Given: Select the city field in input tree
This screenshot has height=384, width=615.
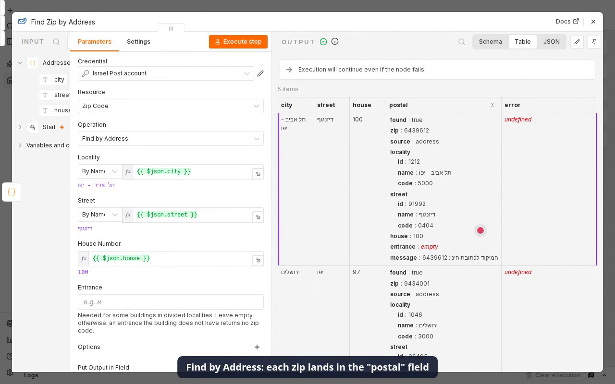Looking at the screenshot, I should (54, 80).
